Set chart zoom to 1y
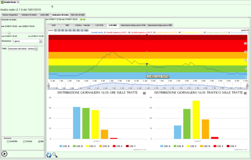This screenshot has height=160, width=251. (x=82, y=30)
